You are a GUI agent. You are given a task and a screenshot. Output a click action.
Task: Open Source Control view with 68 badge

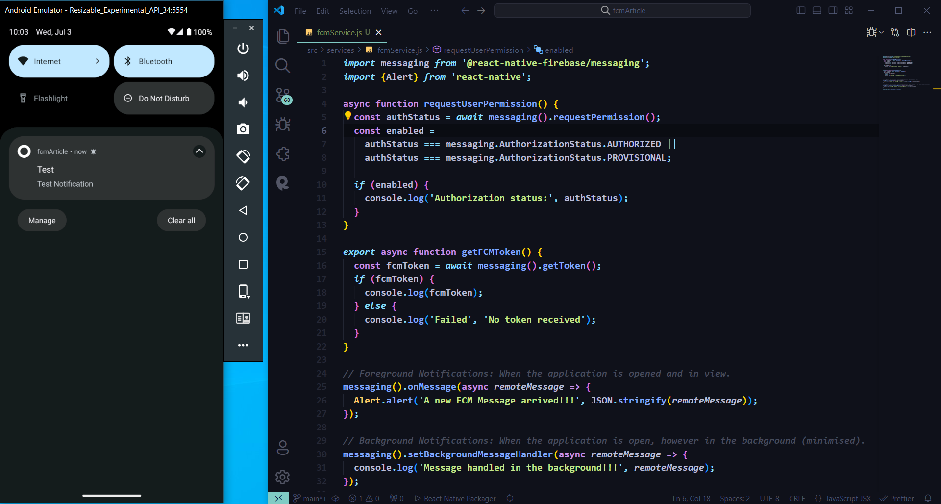(283, 95)
